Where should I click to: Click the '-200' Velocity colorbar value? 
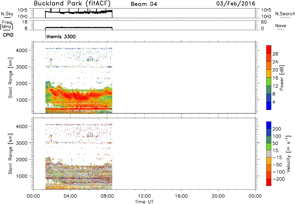click(x=279, y=179)
